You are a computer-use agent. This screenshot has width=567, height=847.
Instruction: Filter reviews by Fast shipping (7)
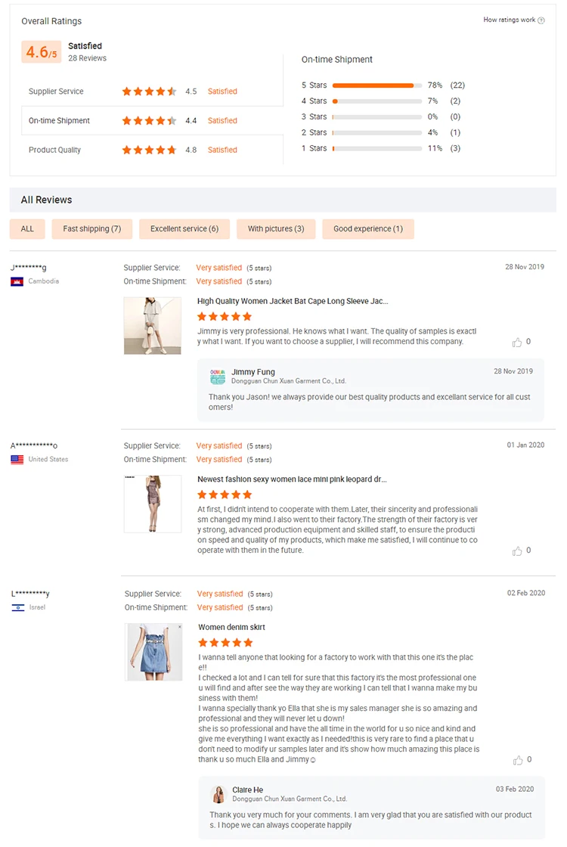(x=91, y=229)
